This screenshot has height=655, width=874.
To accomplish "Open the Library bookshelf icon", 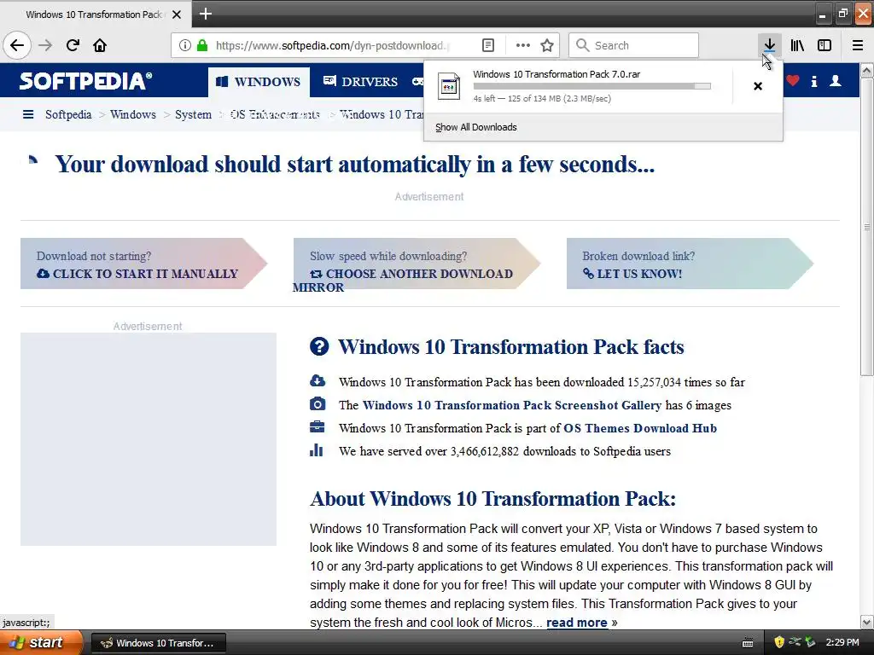I will [797, 45].
